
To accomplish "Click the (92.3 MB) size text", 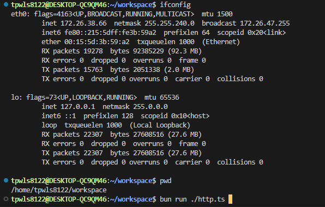I will point(184,51).
